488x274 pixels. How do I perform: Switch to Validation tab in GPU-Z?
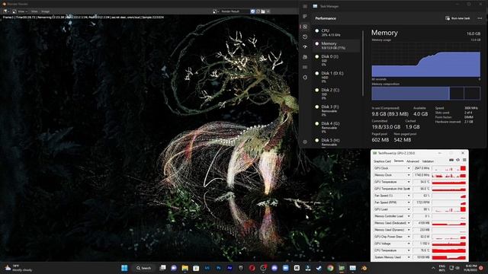click(x=428, y=161)
